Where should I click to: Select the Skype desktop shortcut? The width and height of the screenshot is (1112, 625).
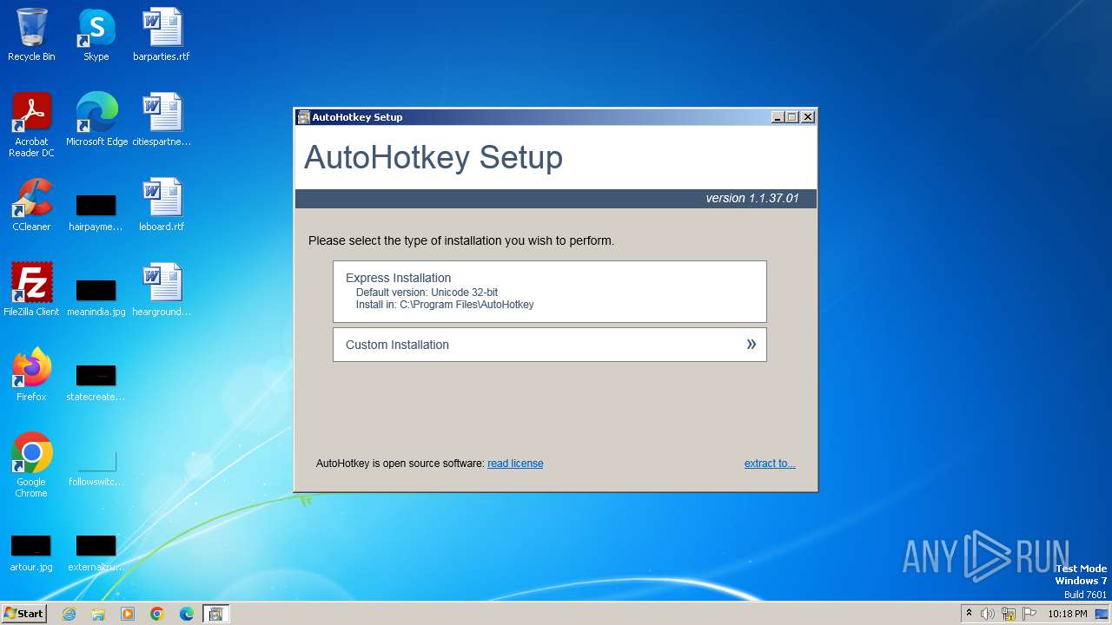96,35
